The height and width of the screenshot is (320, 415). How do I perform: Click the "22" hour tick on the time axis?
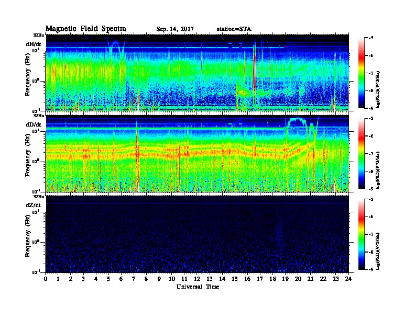click(323, 279)
